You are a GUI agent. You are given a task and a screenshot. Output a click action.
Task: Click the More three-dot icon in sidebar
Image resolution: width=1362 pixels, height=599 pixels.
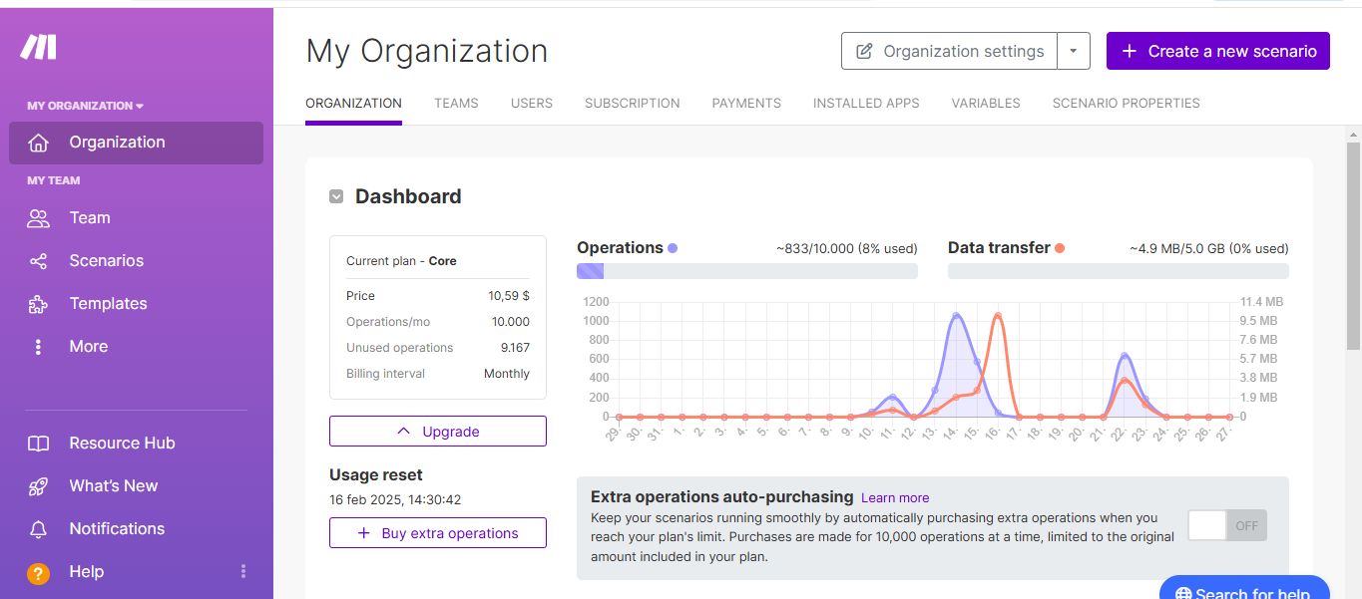click(x=38, y=346)
